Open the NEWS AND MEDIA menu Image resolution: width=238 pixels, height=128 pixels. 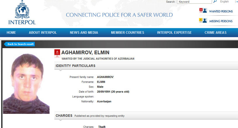point(84,33)
